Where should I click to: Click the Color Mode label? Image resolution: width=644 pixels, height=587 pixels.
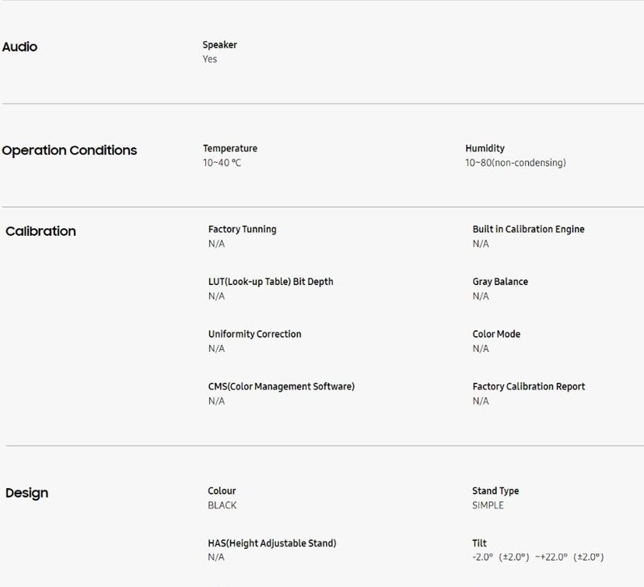click(496, 334)
